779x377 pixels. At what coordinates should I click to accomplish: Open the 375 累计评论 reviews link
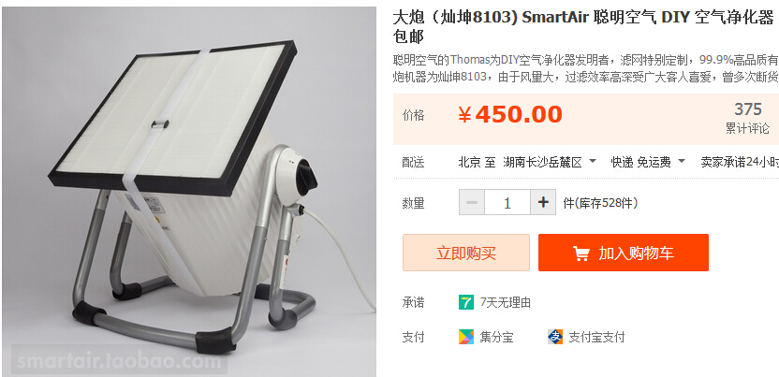click(748, 118)
